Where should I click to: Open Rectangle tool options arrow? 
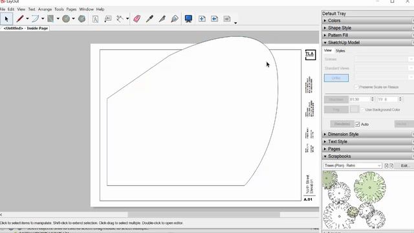58,19
